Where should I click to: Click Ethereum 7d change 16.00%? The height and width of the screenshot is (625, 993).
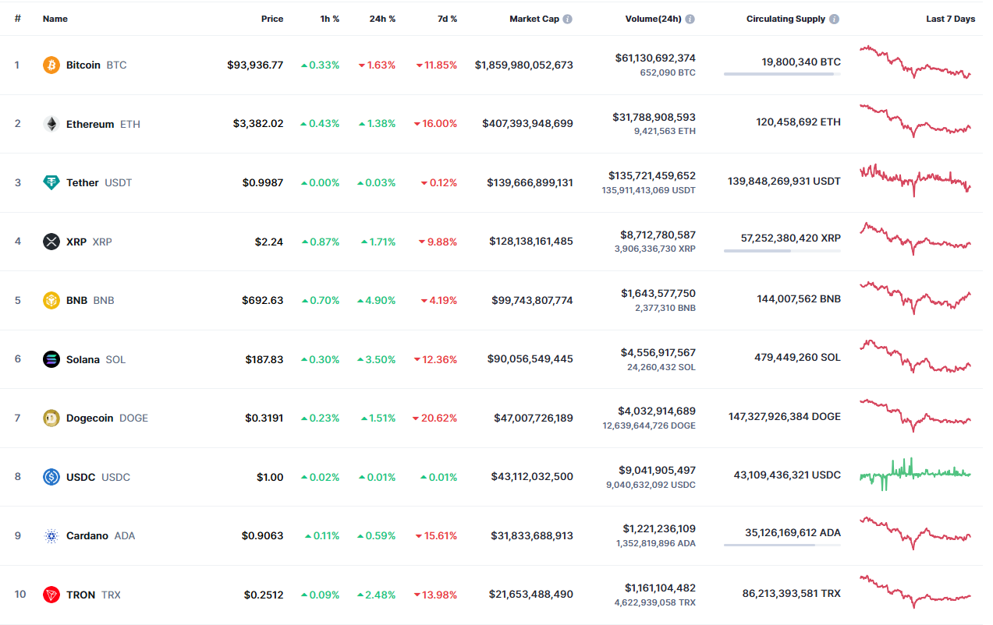[x=435, y=124]
